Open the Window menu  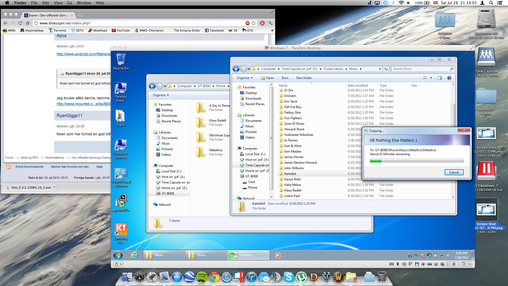click(84, 3)
